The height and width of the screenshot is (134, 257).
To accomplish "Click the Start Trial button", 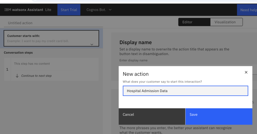I will 69,10.
